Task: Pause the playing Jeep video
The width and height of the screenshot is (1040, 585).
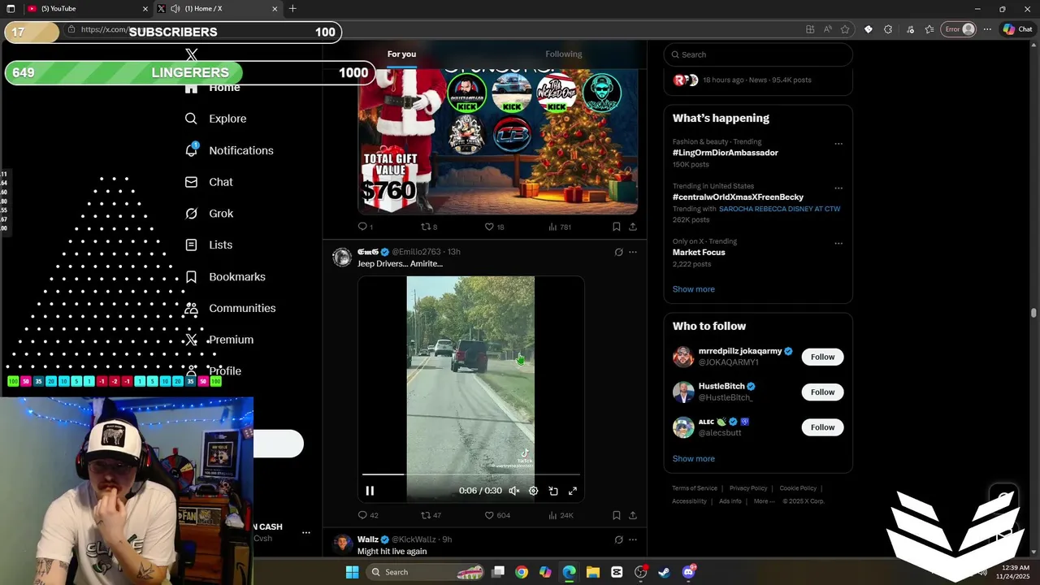Action: 370,491
